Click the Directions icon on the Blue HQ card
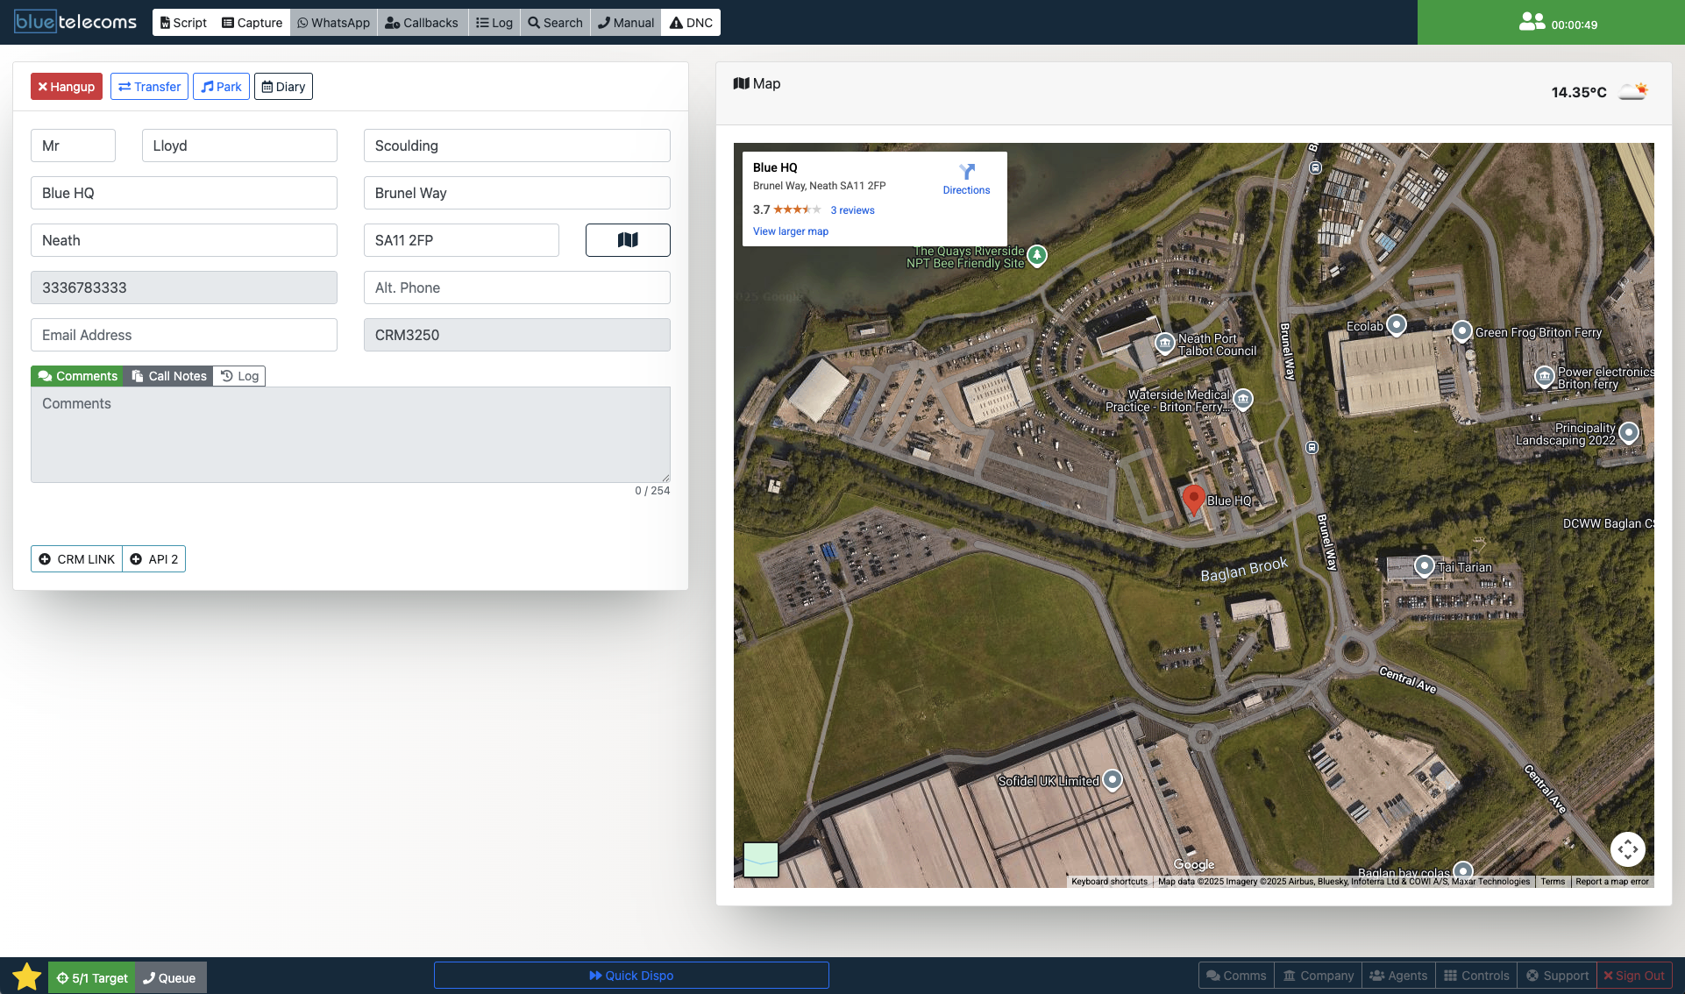Screen dimensions: 1685x994 click(x=966, y=172)
